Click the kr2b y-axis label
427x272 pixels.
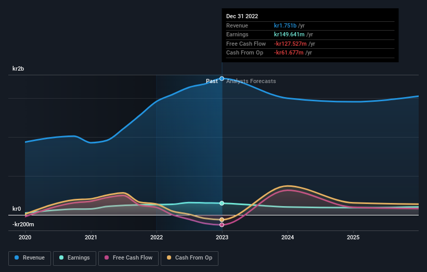[x=18, y=69]
